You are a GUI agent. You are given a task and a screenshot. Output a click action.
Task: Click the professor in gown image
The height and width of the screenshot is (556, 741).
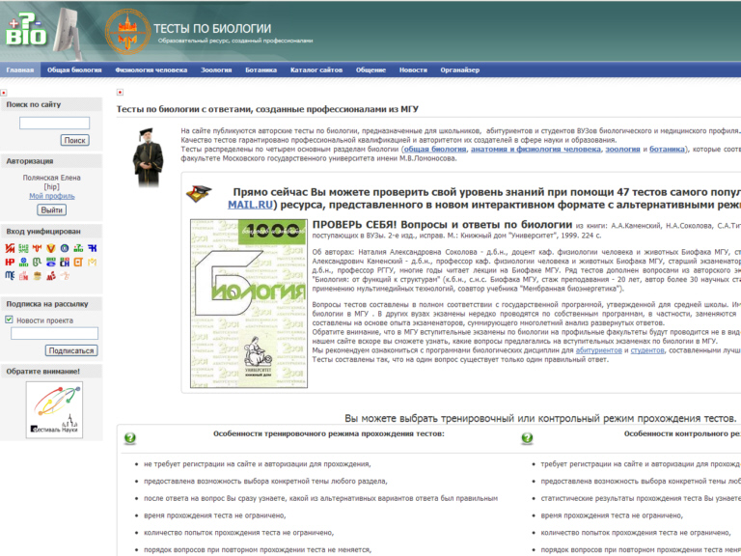pyautogui.click(x=148, y=157)
